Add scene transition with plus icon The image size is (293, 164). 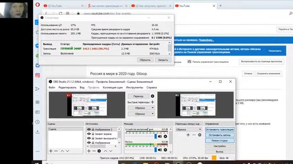188,135
